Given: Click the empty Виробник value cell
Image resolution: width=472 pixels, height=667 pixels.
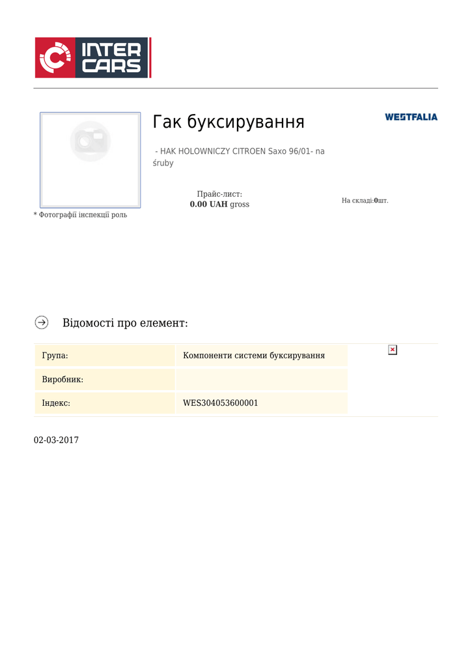Looking at the screenshot, I should pos(262,380).
